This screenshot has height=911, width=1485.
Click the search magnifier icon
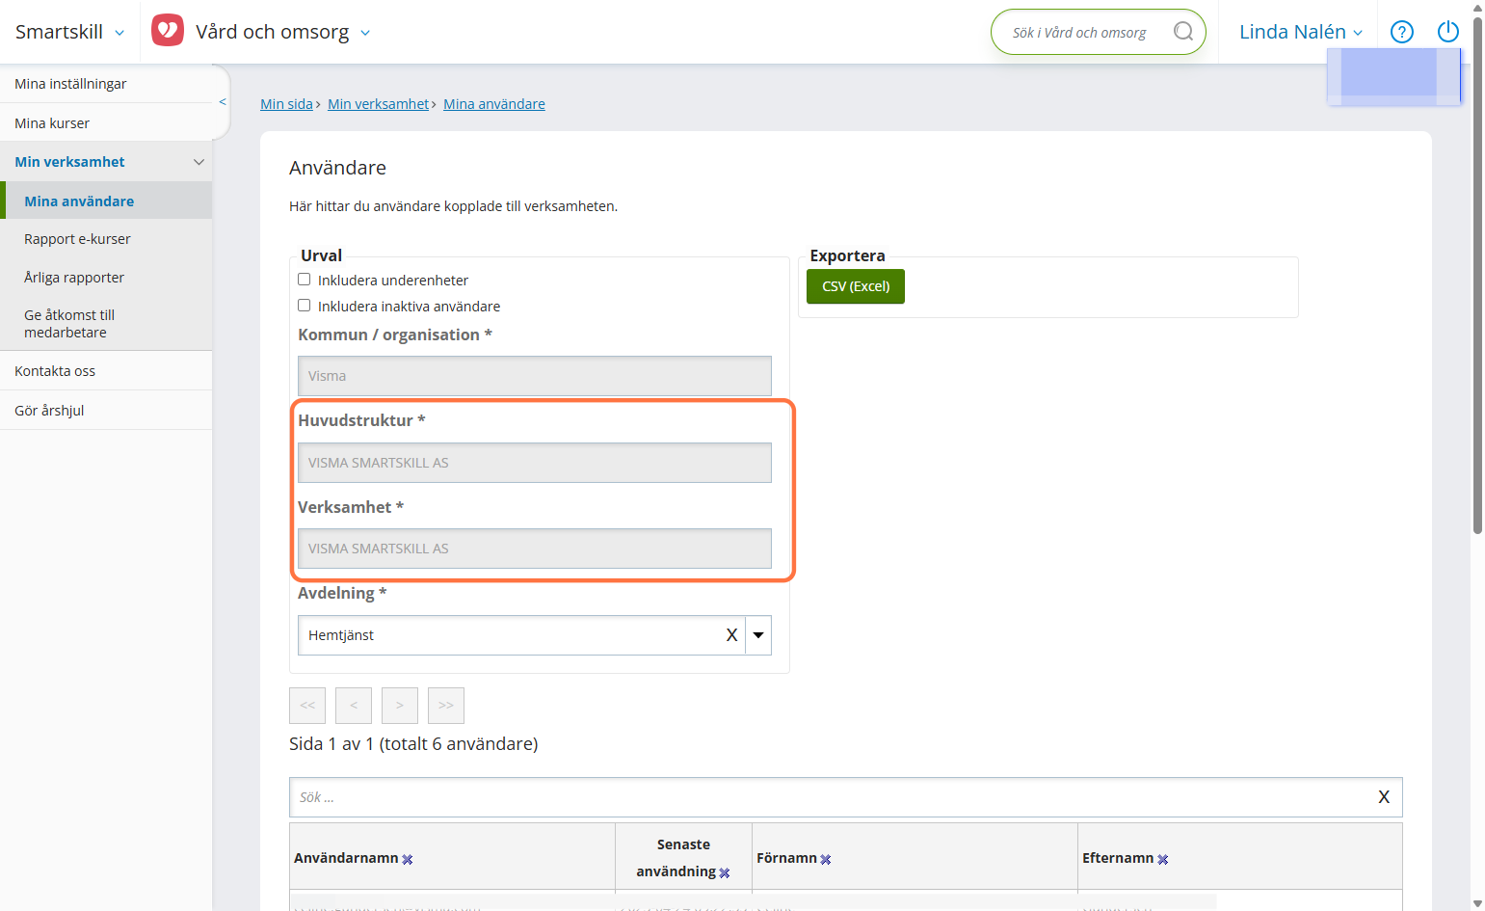click(1183, 32)
